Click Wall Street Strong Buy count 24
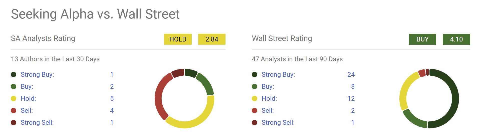 [351, 74]
